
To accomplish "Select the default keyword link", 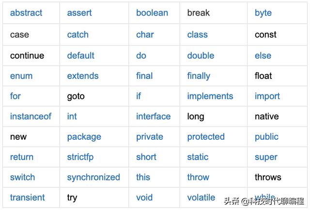I will point(81,56).
